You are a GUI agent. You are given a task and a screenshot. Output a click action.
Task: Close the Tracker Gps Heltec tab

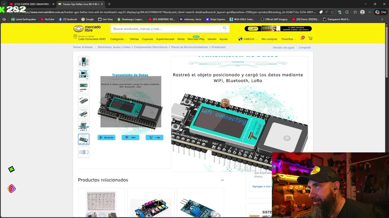click(x=102, y=4)
